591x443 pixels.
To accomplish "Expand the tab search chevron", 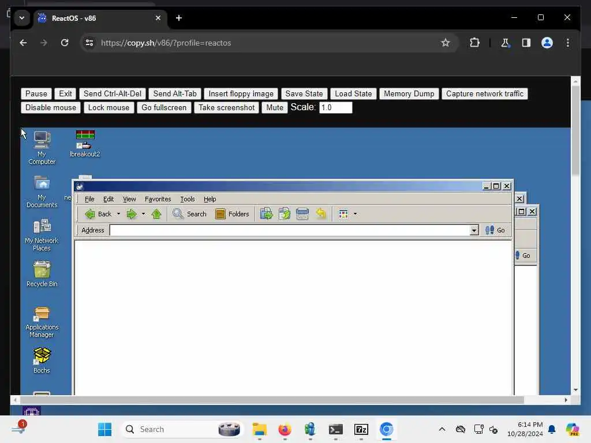I will [x=22, y=18].
